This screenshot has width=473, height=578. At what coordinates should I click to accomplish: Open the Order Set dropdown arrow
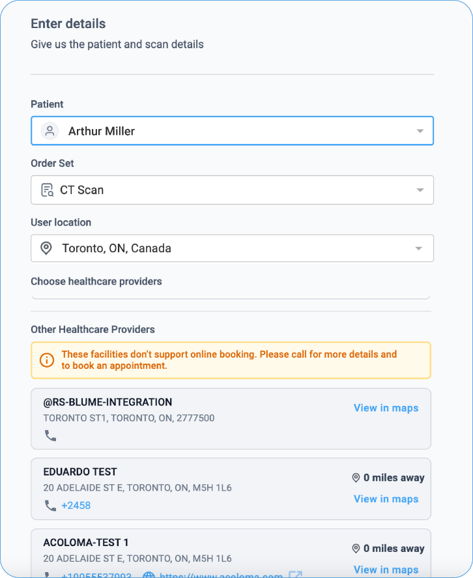pos(420,190)
